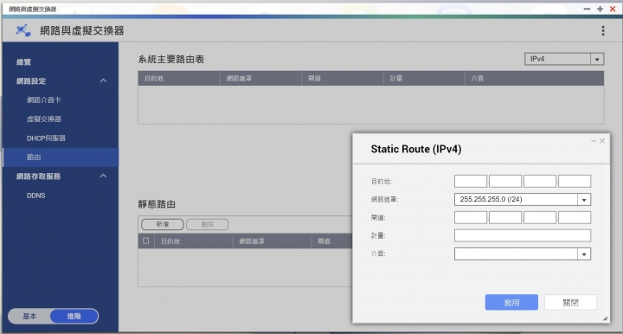
Task: Open 網路介面卡 in sidebar
Action: [x=44, y=100]
